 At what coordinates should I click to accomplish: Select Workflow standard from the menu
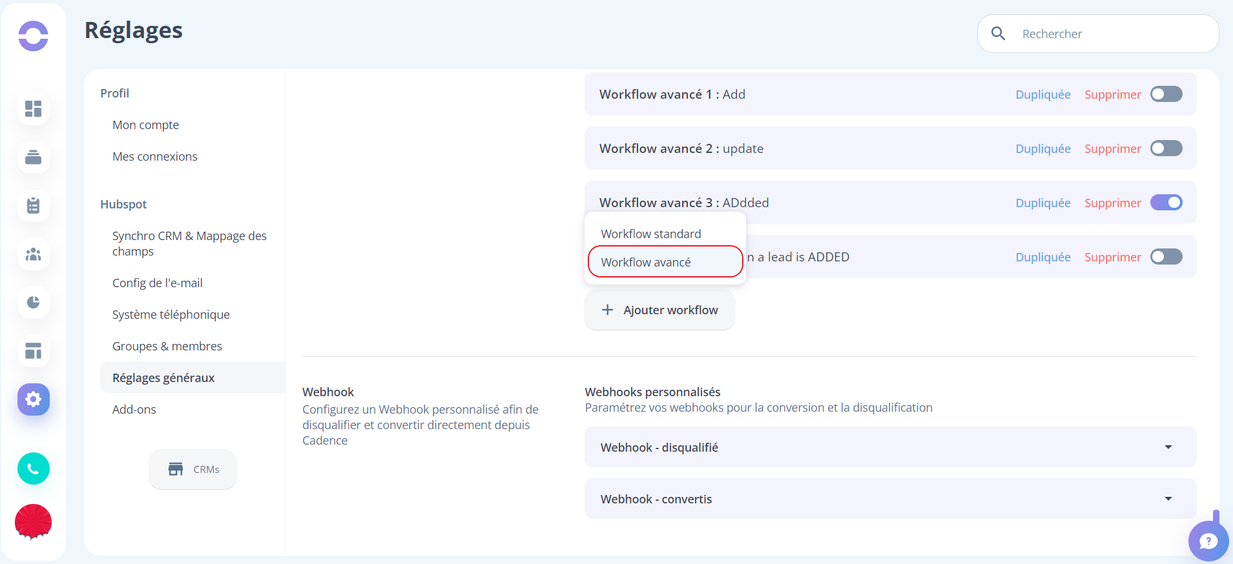click(x=651, y=234)
